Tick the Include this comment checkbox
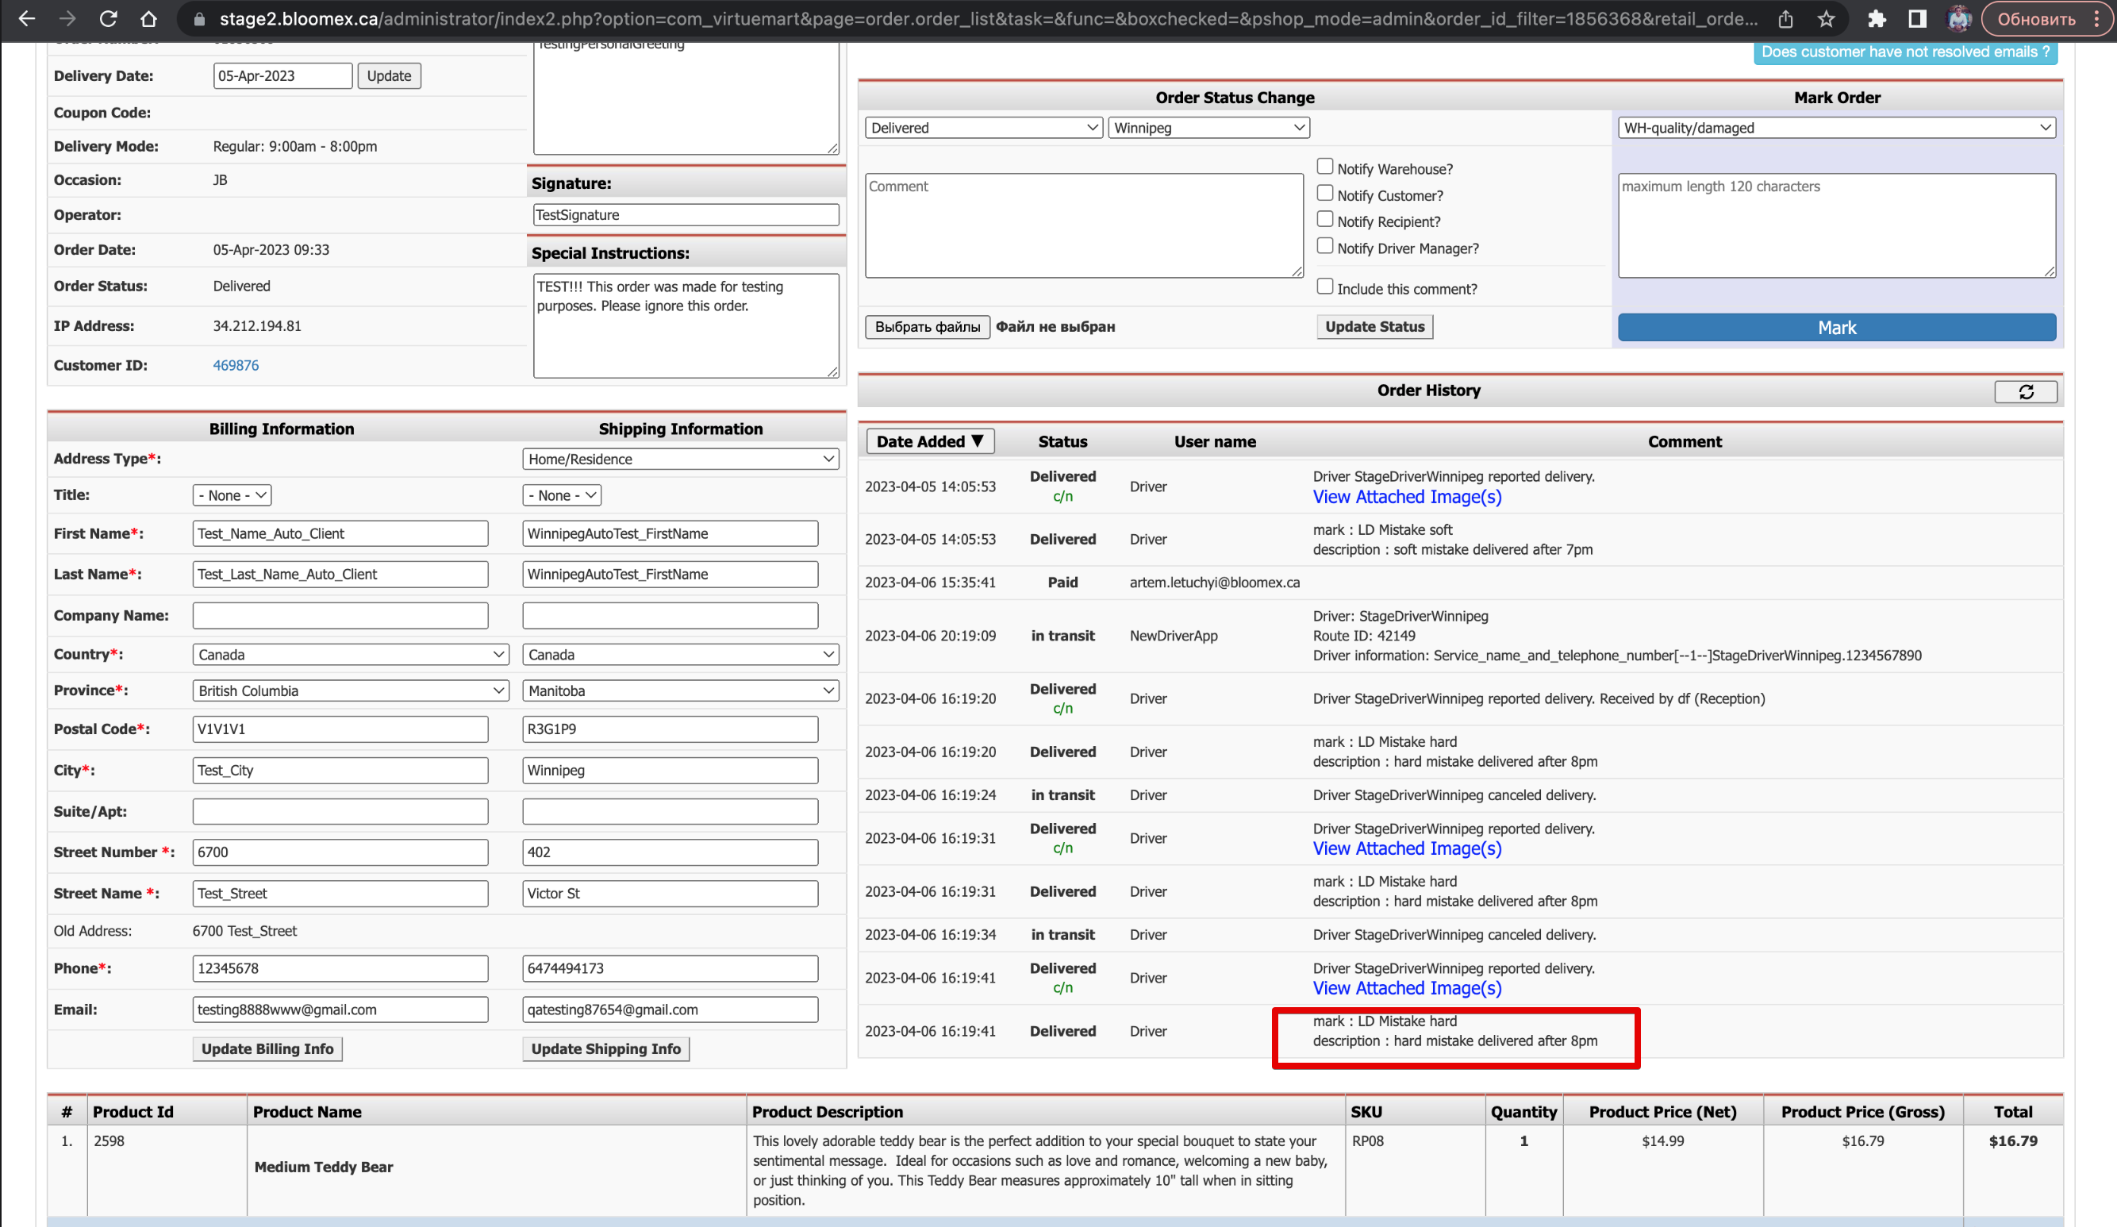Image resolution: width=2117 pixels, height=1227 pixels. pos(1325,287)
